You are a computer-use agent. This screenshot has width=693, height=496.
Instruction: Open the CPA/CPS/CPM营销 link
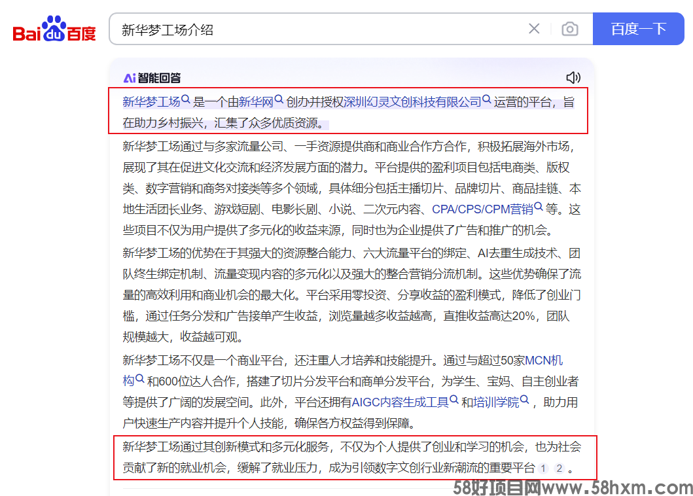(483, 209)
